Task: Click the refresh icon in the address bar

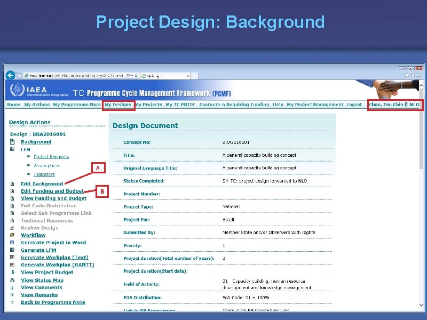Action: pos(136,75)
